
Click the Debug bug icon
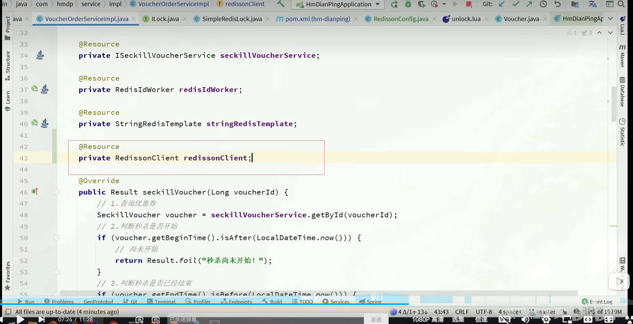tap(408, 4)
